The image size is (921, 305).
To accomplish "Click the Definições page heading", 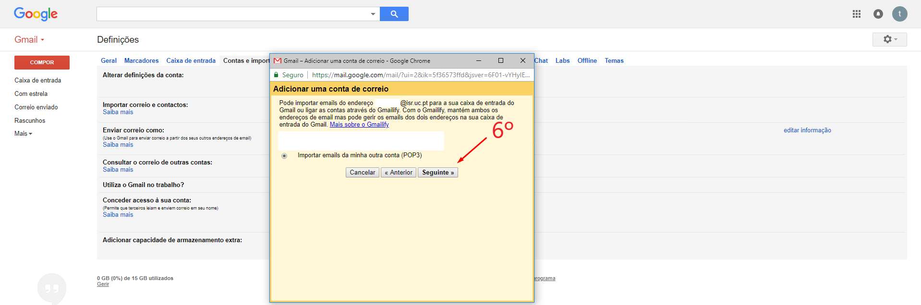I will (118, 40).
